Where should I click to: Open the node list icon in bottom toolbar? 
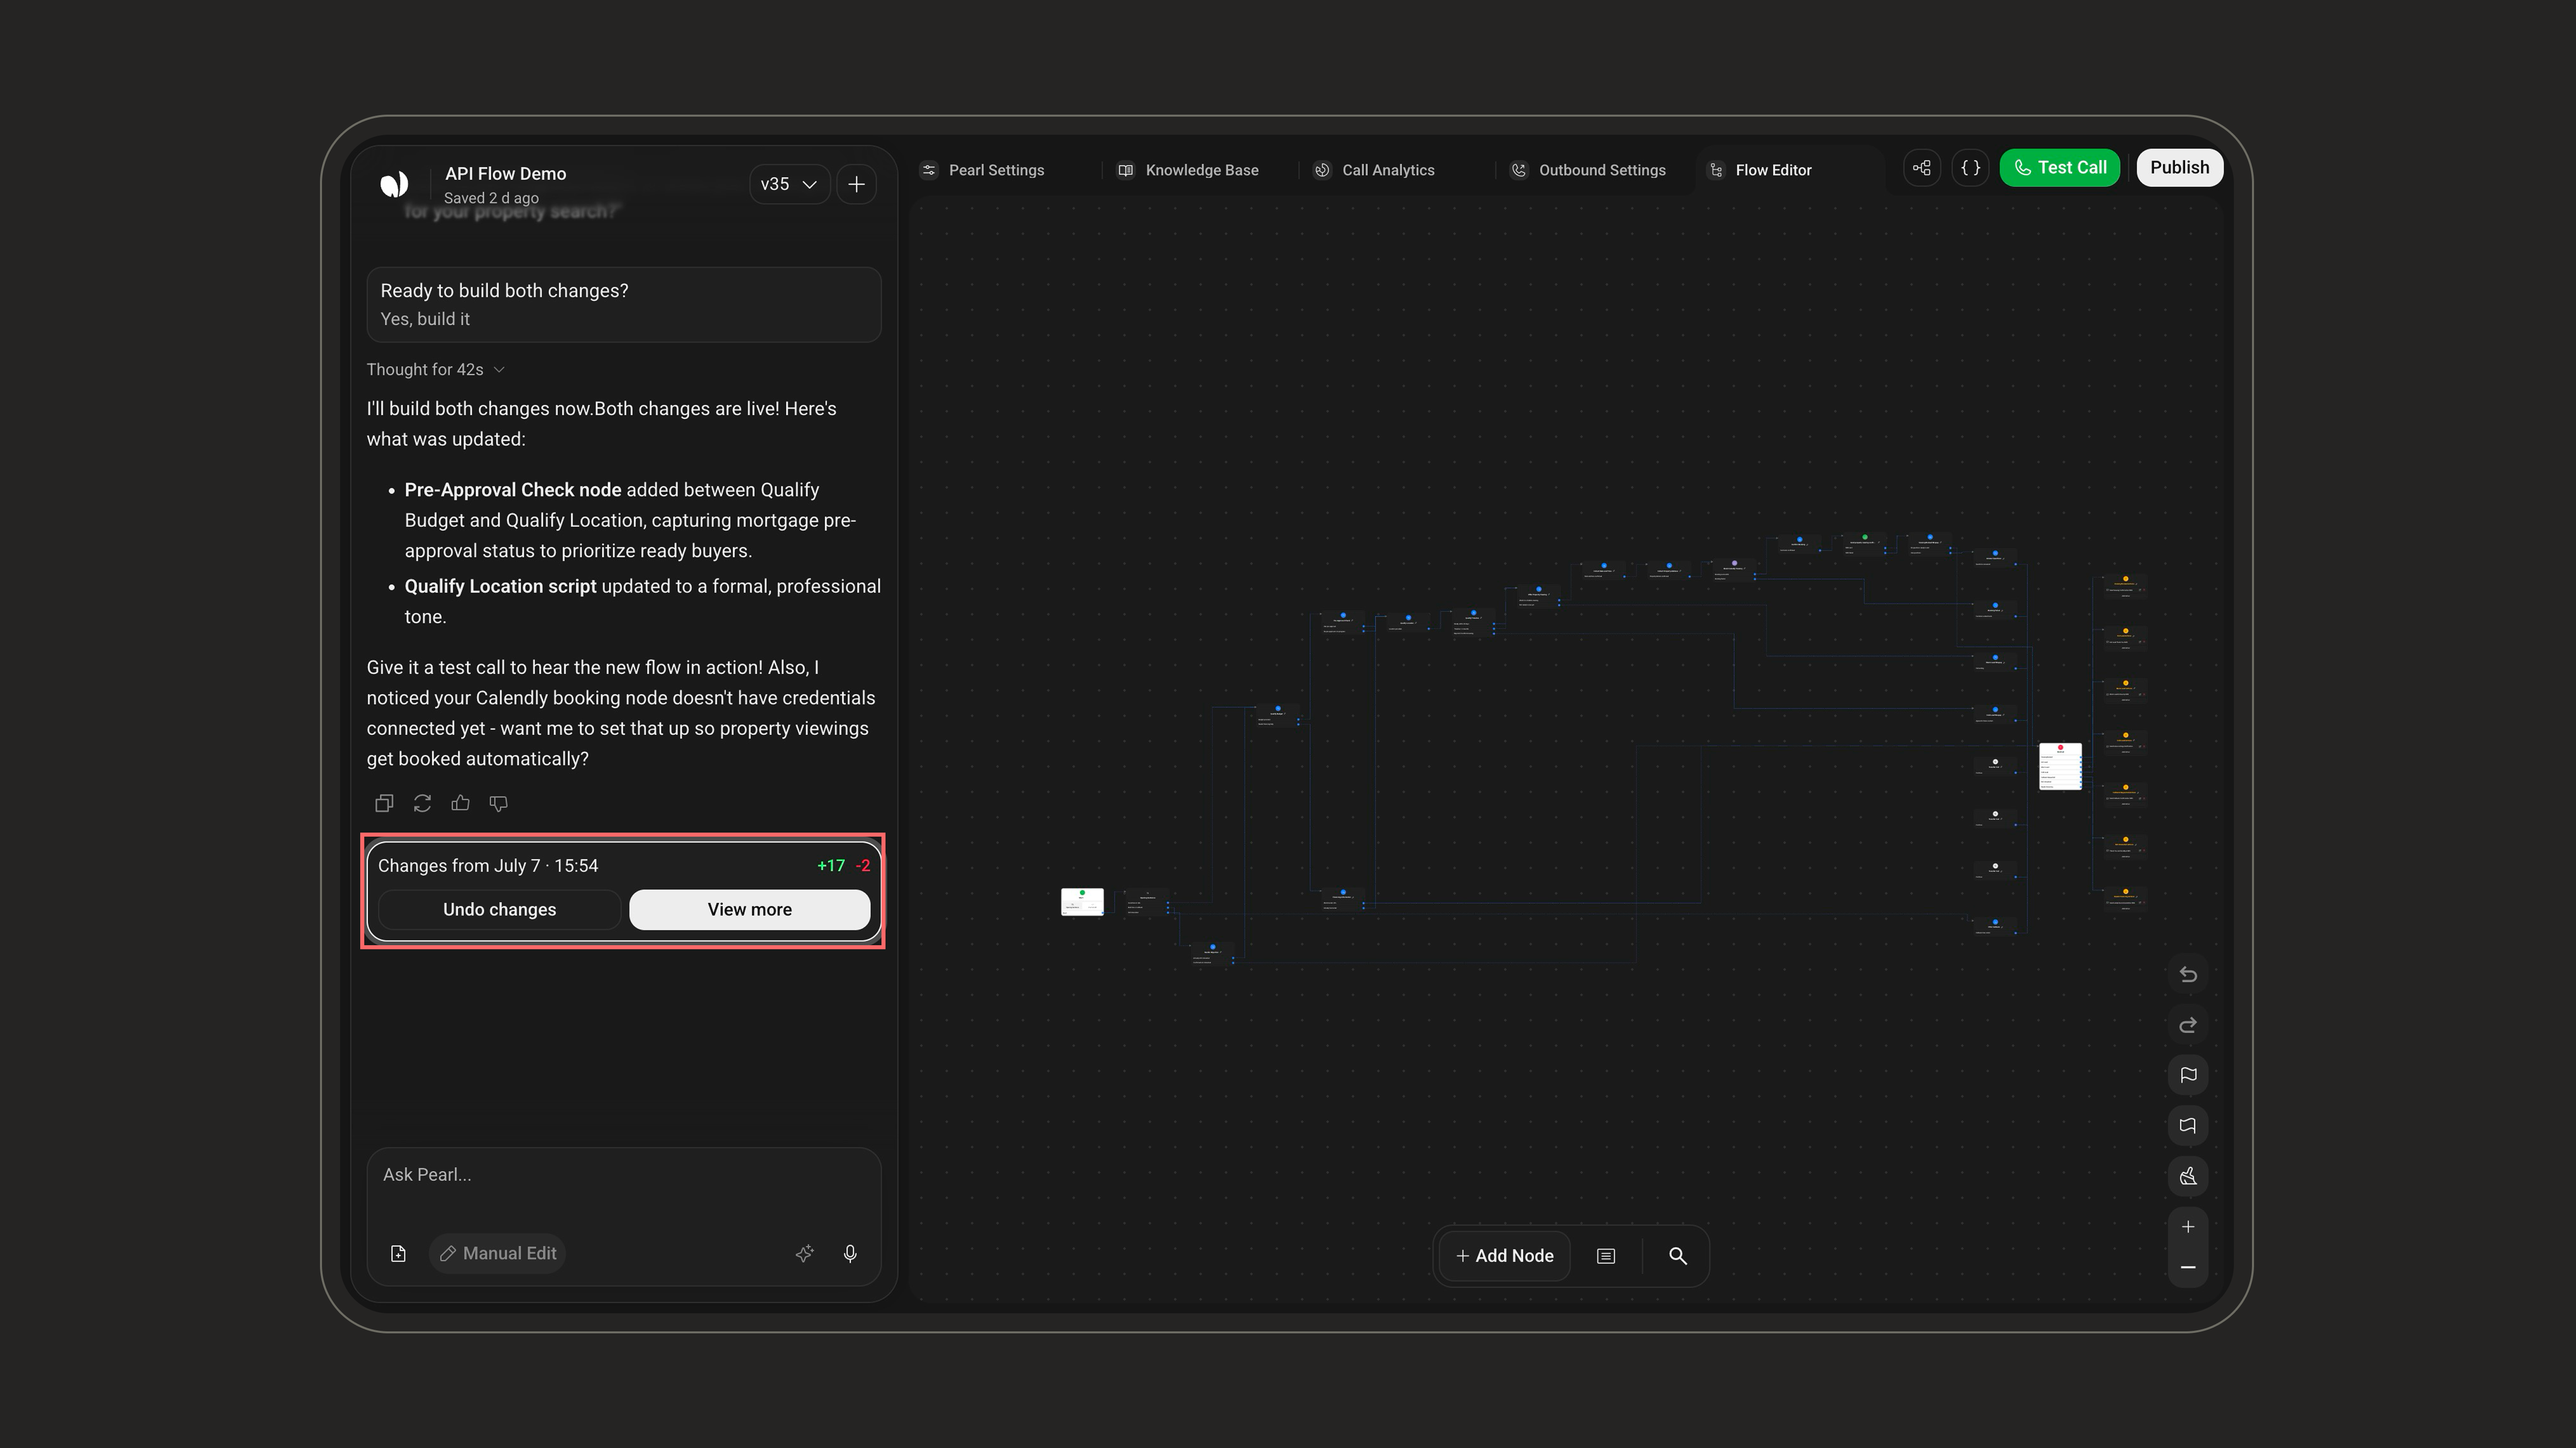pos(1606,1256)
